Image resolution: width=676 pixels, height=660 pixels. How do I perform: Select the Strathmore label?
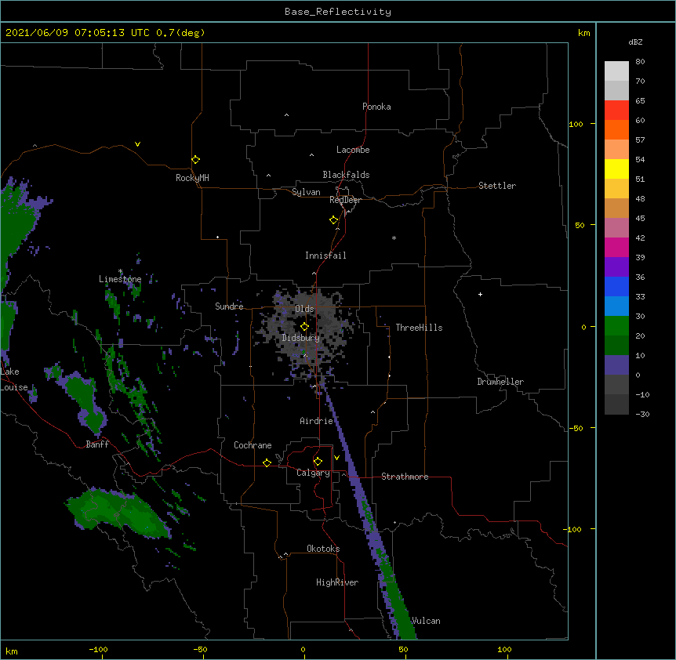click(x=405, y=477)
